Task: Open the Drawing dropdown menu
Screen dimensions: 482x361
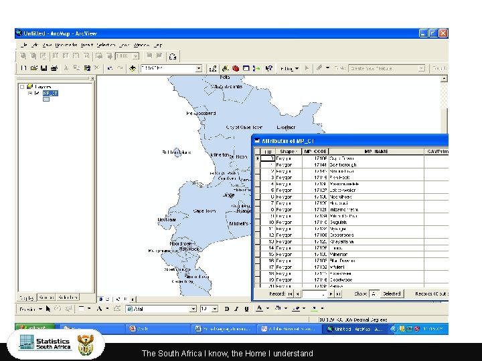Action: pyautogui.click(x=30, y=309)
